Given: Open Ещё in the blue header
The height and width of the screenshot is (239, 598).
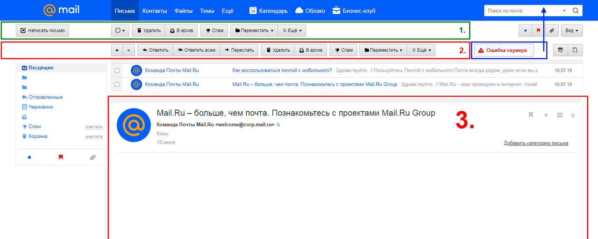Looking at the screenshot, I should tap(228, 11).
